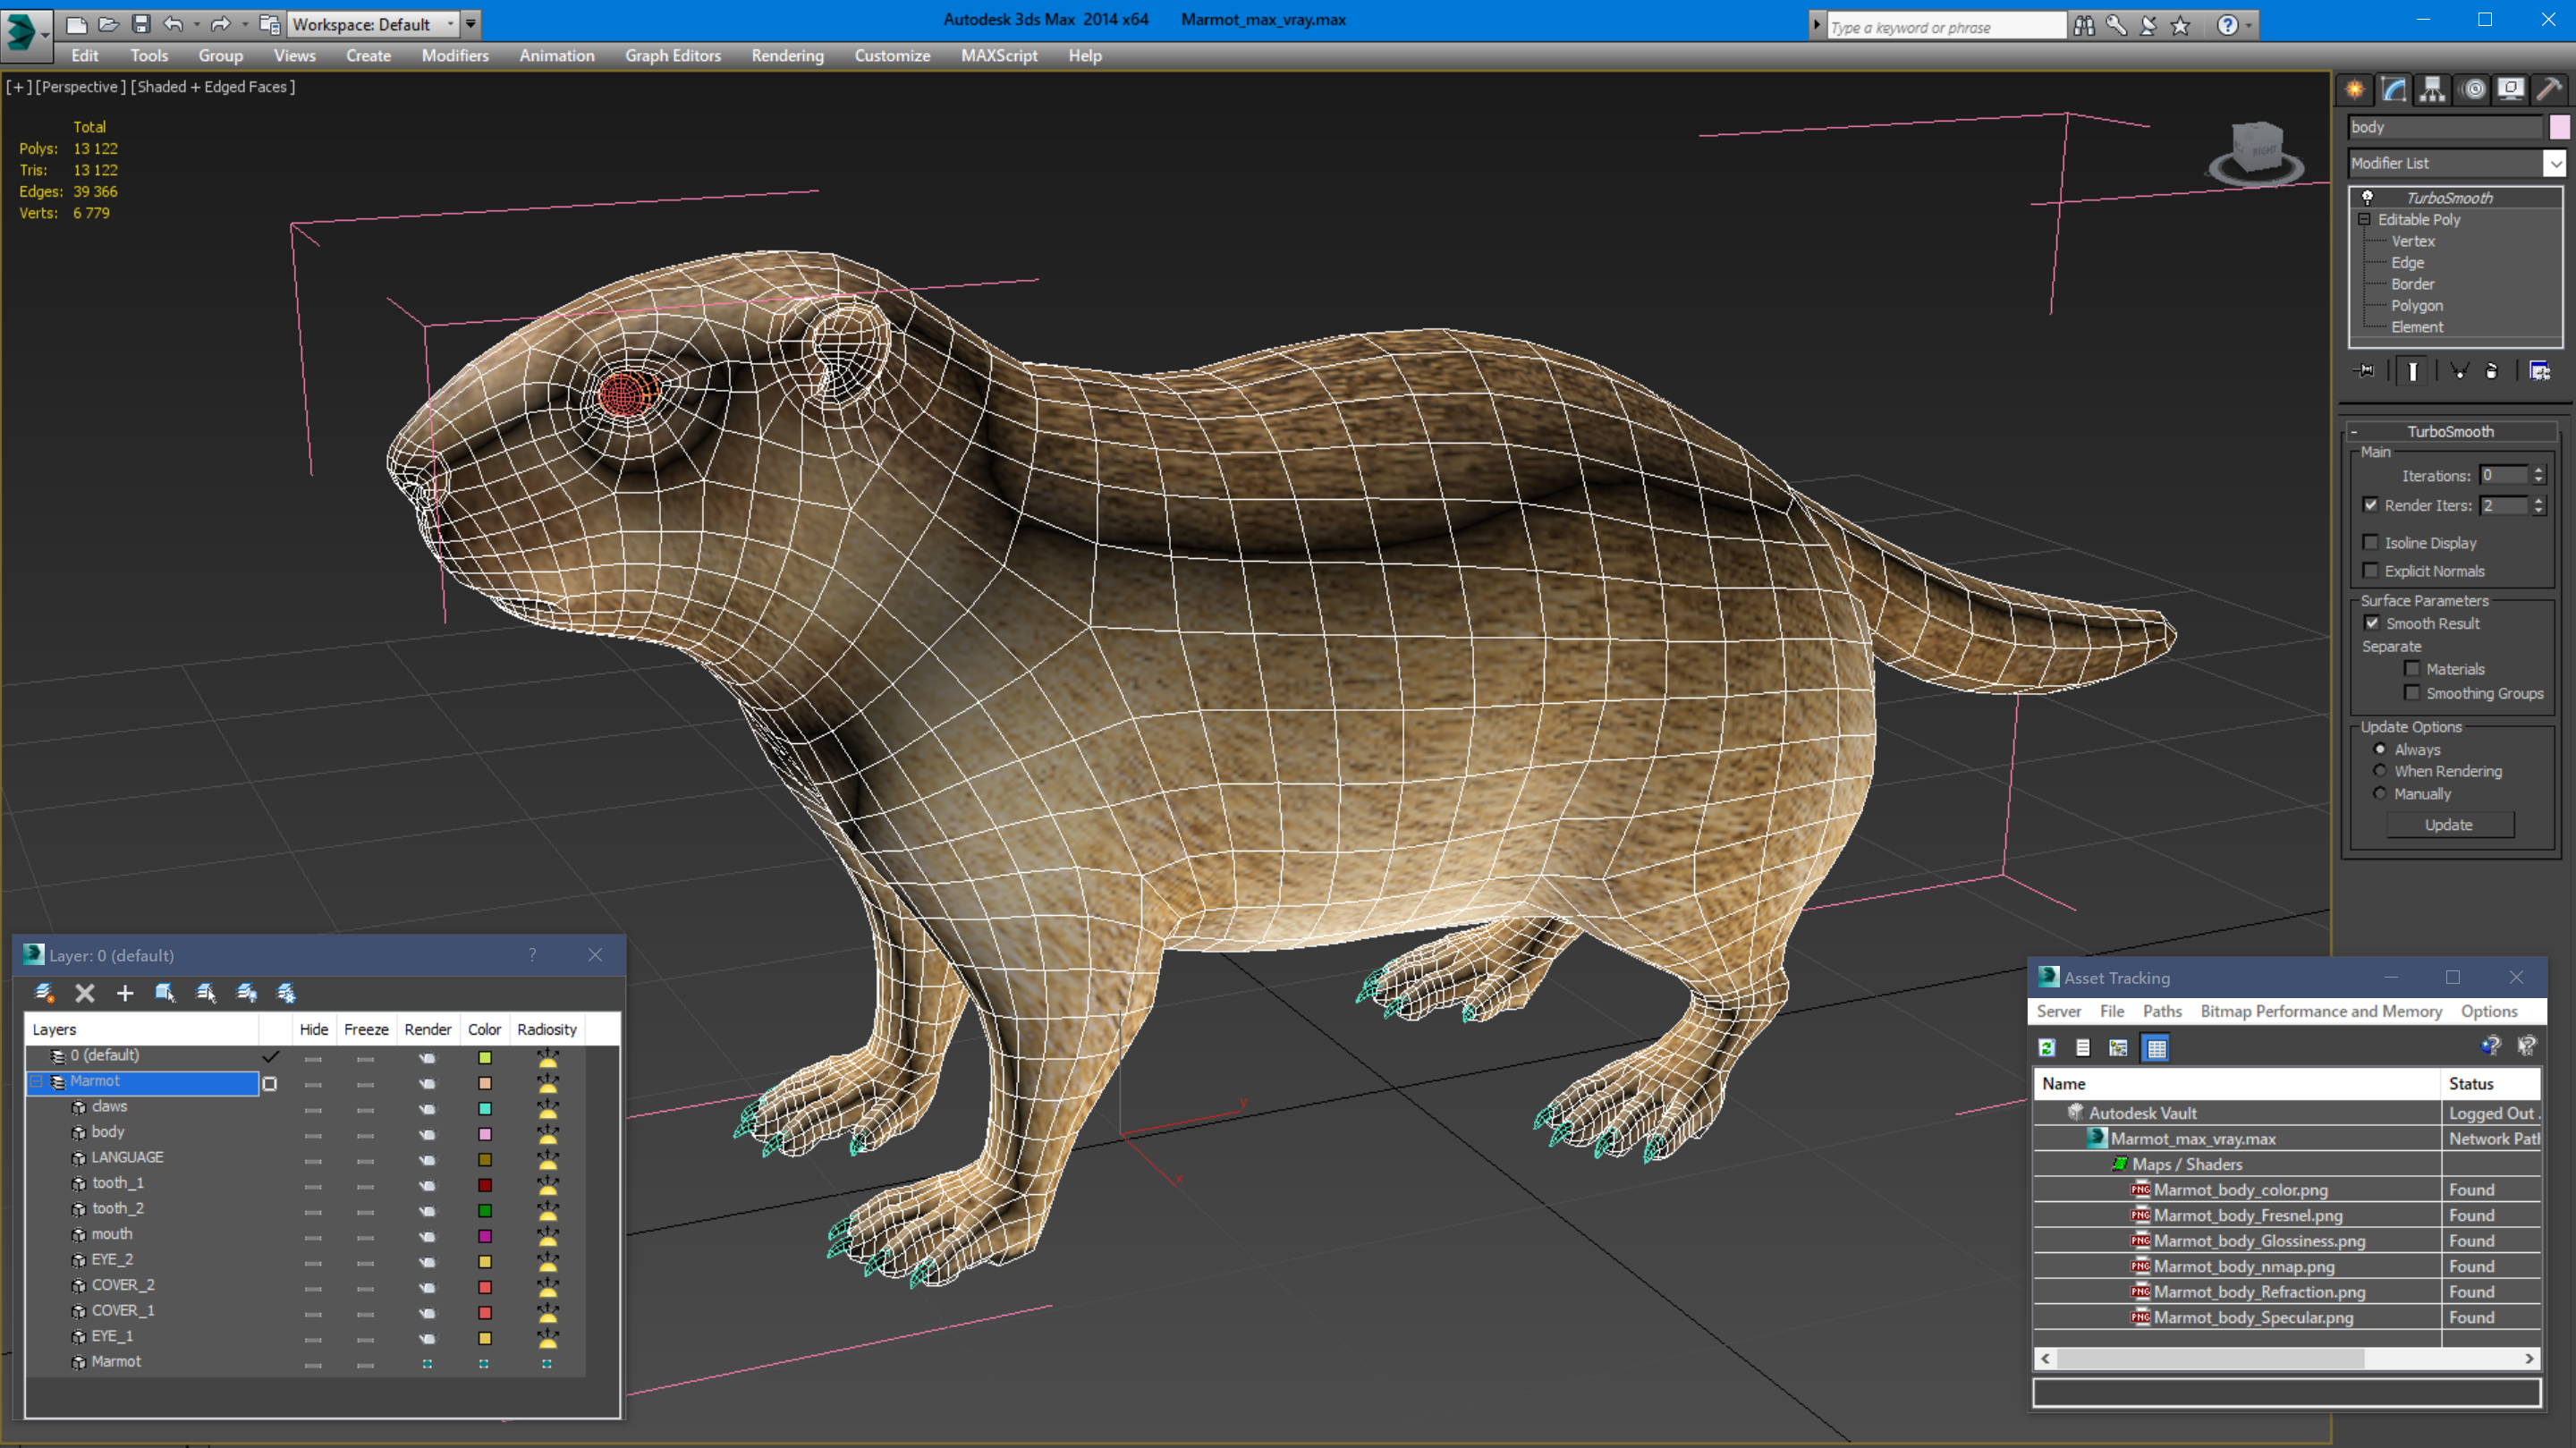Click the Open File folder icon
The height and width of the screenshot is (1448, 2576).
point(108,24)
